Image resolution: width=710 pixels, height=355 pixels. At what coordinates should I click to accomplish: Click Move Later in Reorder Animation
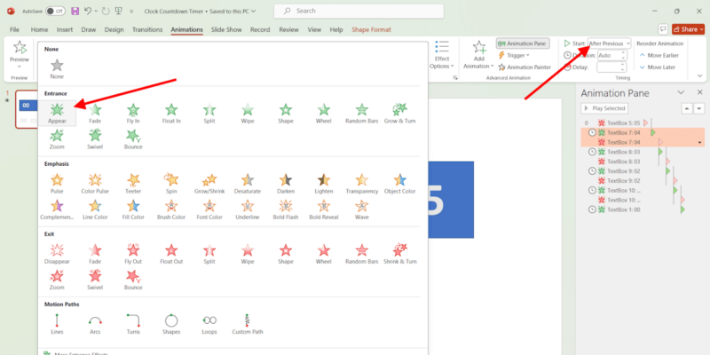(657, 67)
